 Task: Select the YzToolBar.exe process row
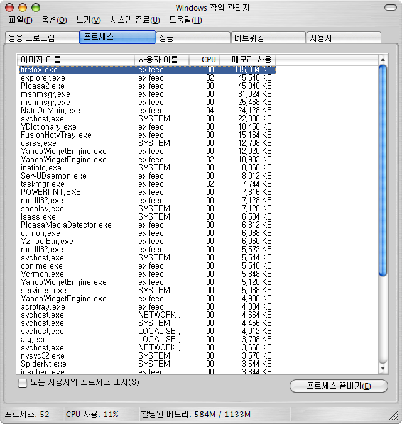tap(148, 242)
